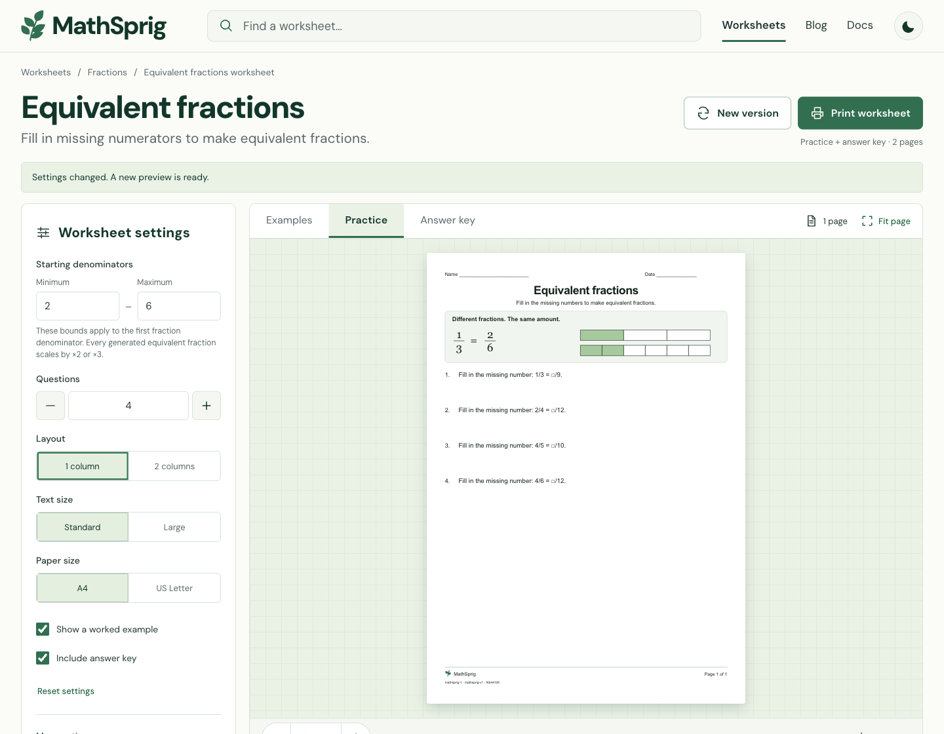Go to Worksheets breadcrumb link

click(46, 73)
